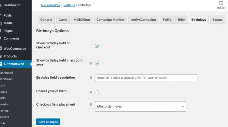This screenshot has width=228, height=127.
Task: Click the Inbox icon
Action: click(x=221, y=4)
